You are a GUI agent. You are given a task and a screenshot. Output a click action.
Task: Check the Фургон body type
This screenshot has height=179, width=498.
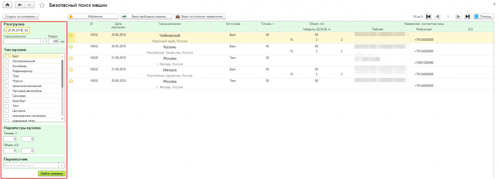(7, 81)
